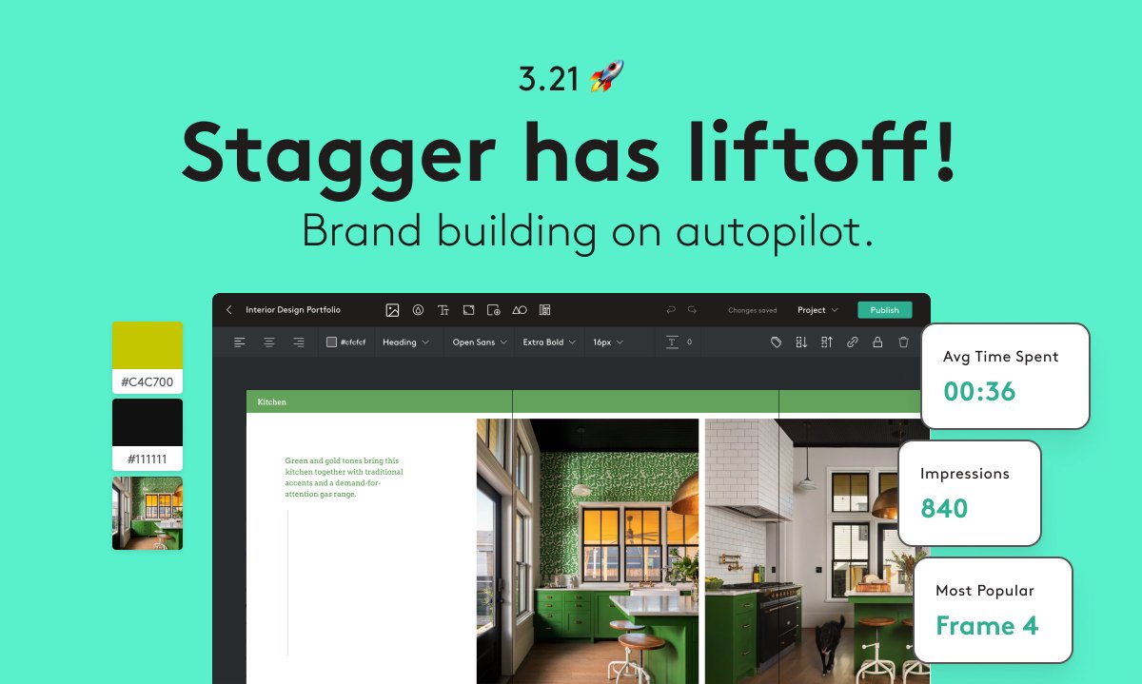Redo the last change
Viewport: 1142px width, 684px height.
click(692, 310)
